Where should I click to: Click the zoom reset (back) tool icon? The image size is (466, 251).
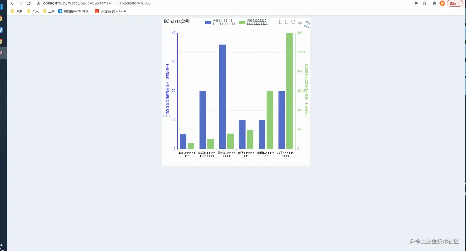pos(287,22)
